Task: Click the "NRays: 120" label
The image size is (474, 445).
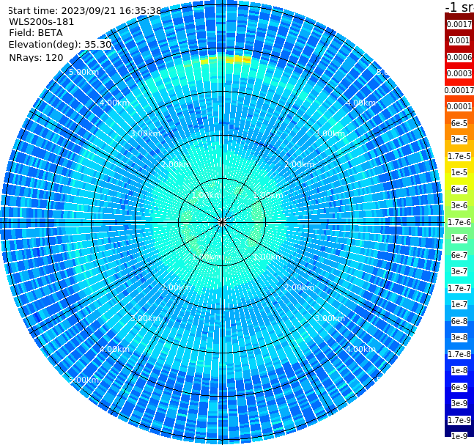Action: click(x=36, y=57)
